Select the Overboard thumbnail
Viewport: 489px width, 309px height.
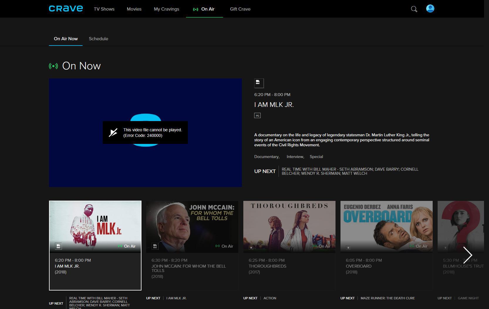point(386,226)
